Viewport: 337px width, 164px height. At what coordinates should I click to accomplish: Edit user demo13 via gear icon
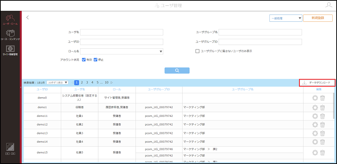315,133
